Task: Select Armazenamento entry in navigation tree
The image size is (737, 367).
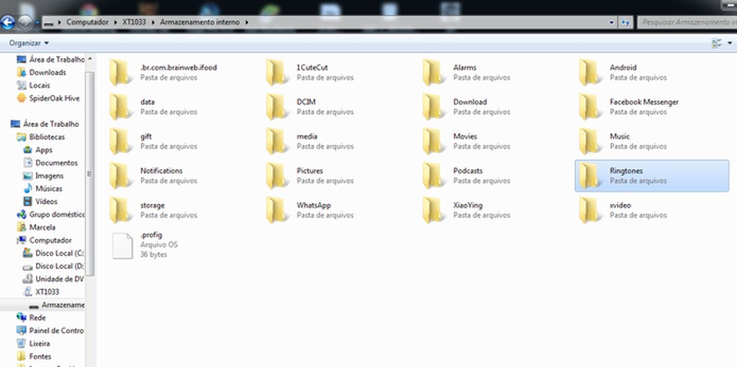Action: click(x=57, y=305)
